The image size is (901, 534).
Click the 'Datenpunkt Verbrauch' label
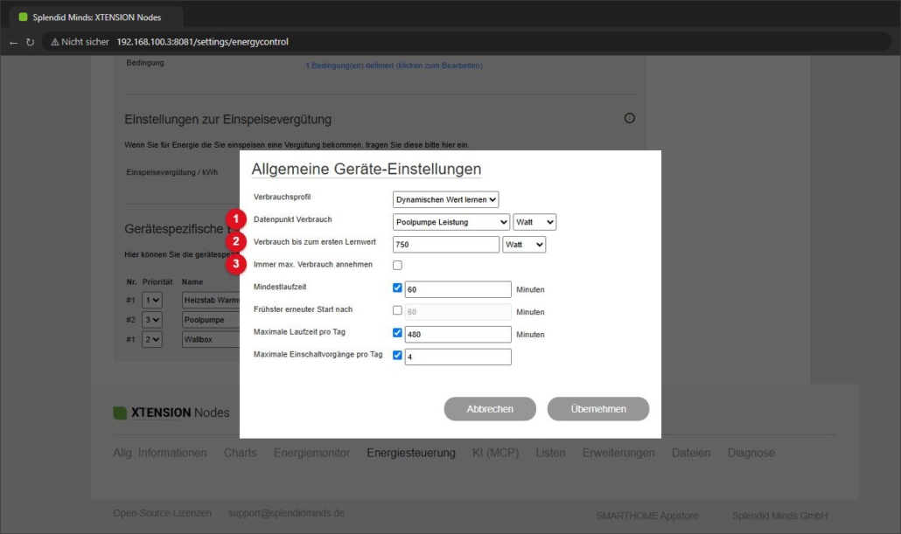292,219
